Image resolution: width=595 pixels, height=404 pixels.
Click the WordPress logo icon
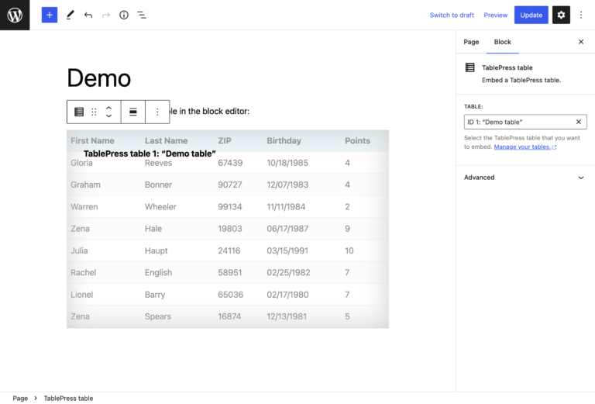coord(15,15)
